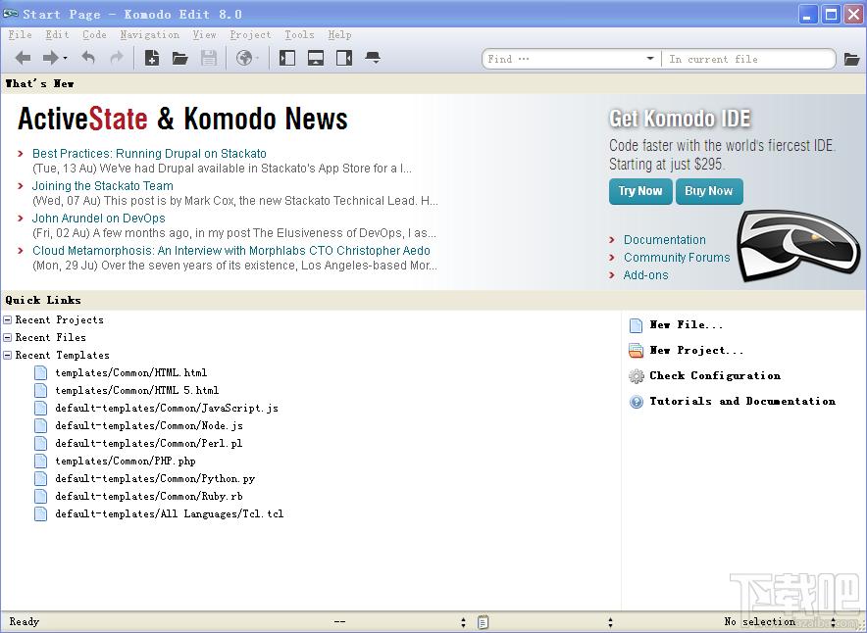Screen dimensions: 867x633
Task: Open the Documentation link
Action: 665,240
